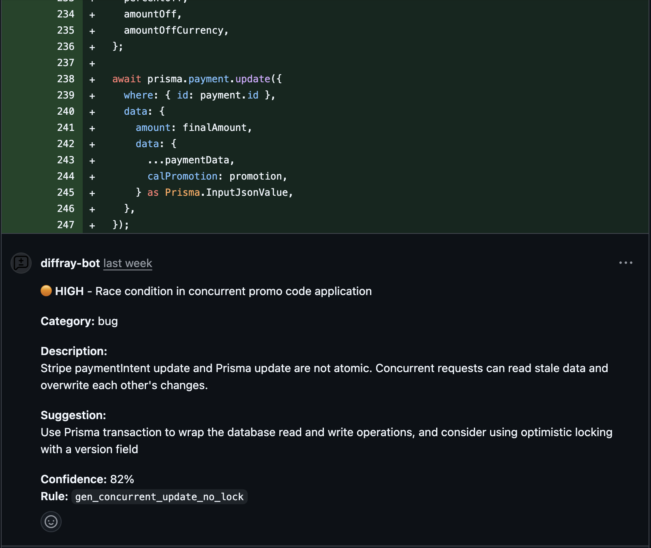651x548 pixels.
Task: Select line number 242 in the diff
Action: pos(66,144)
